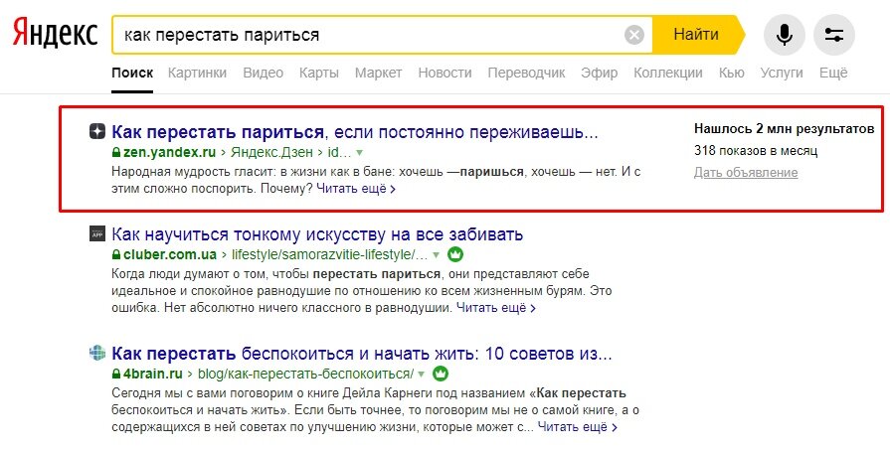
Task: Open the Маркет tab
Action: pos(378,73)
